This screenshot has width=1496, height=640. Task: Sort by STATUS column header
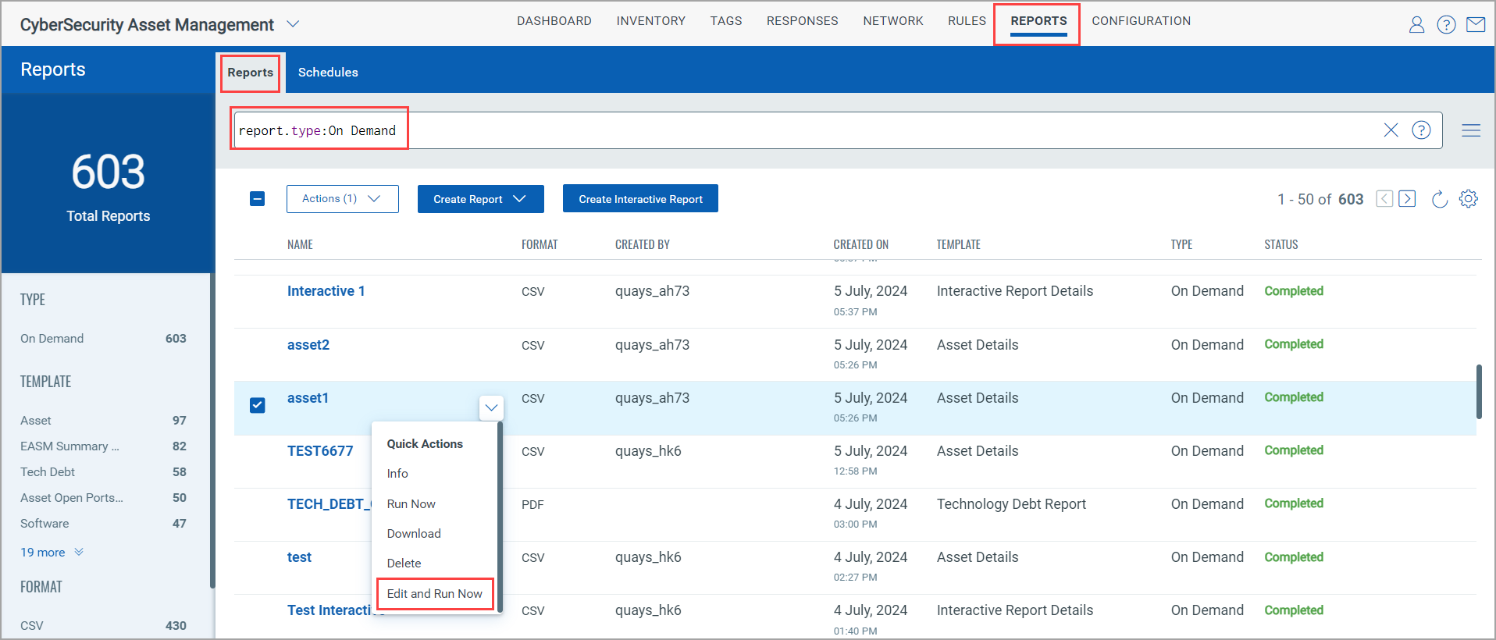click(x=1281, y=245)
